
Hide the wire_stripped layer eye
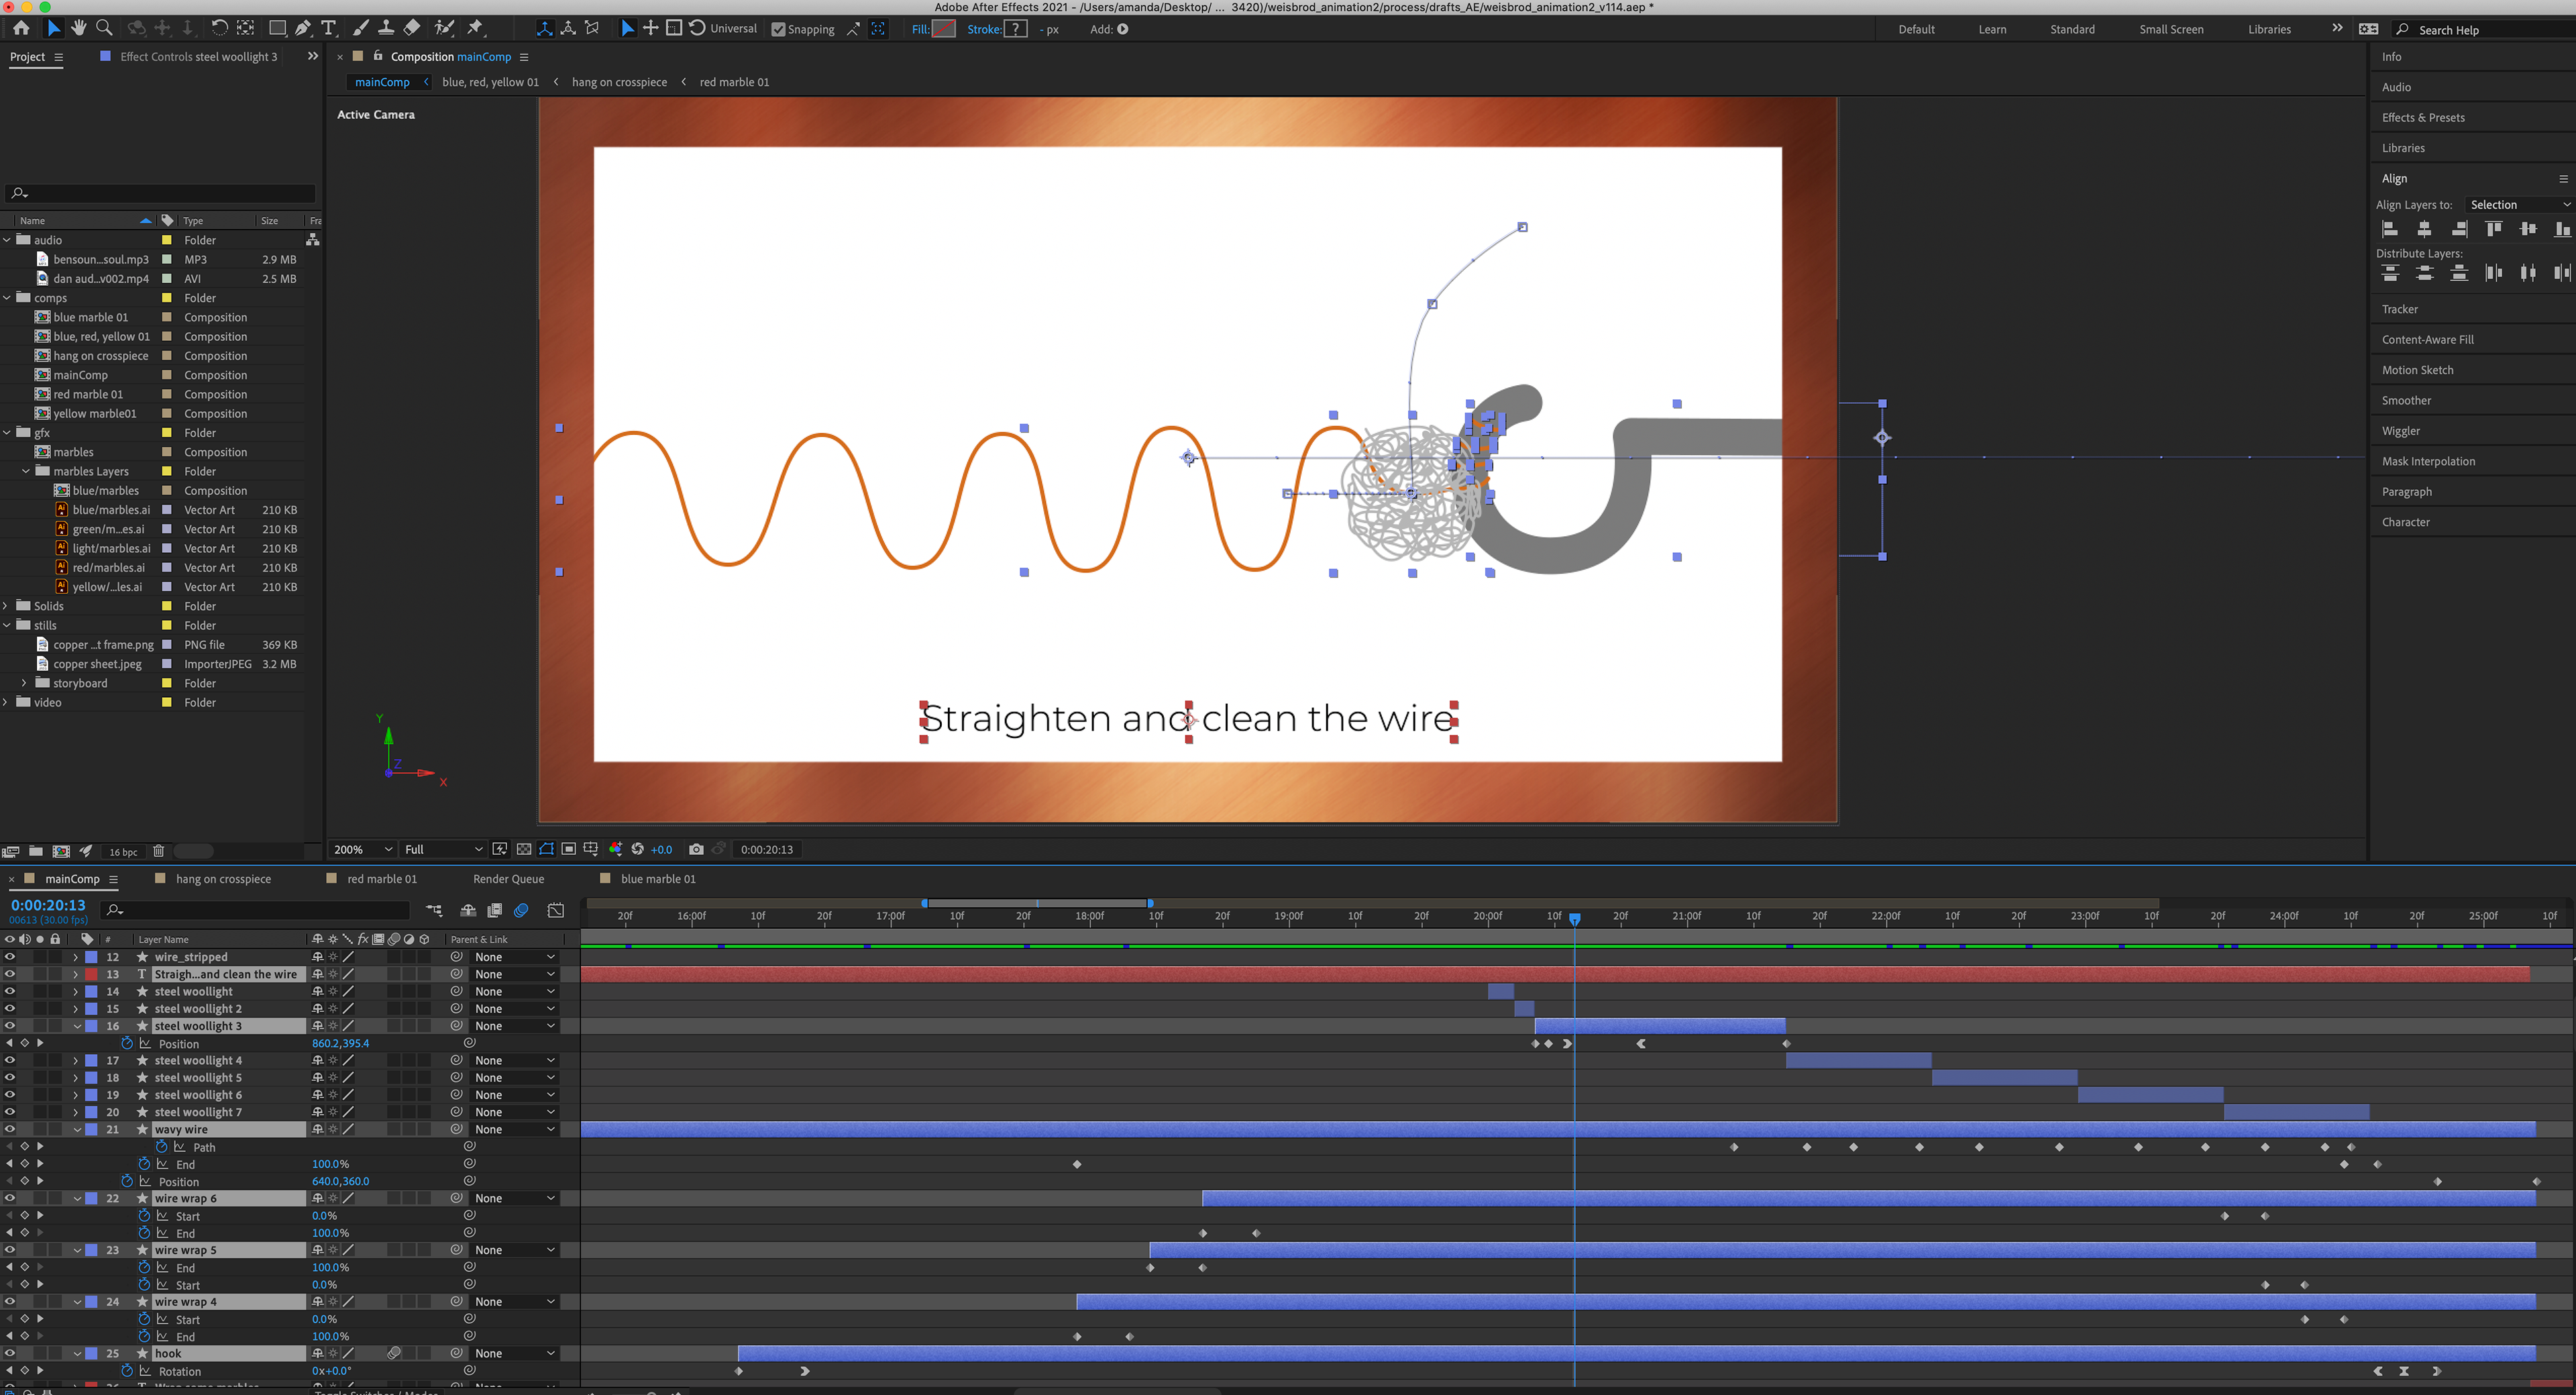(10, 957)
